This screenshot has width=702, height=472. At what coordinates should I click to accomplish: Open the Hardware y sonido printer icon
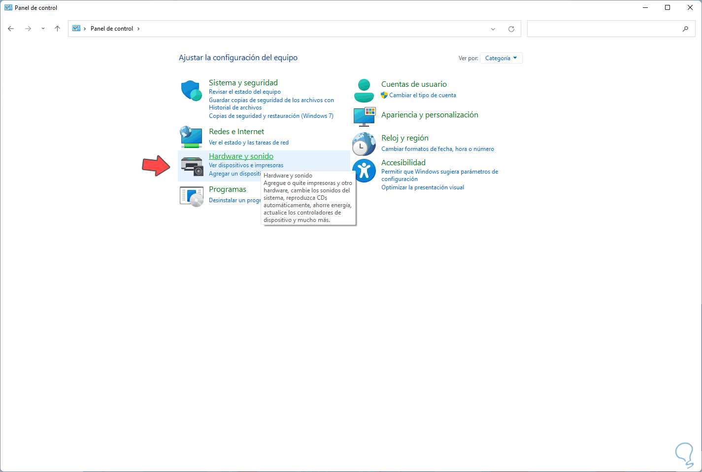point(192,166)
